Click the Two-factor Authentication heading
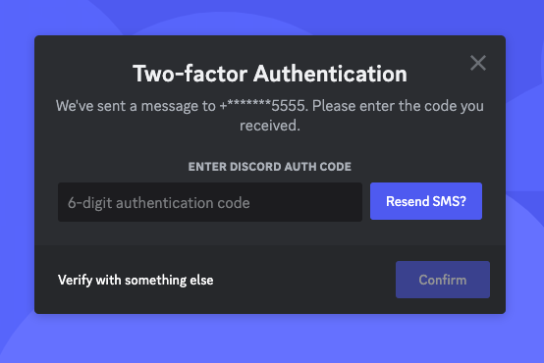Viewport: 544px width, 363px height. click(x=270, y=74)
